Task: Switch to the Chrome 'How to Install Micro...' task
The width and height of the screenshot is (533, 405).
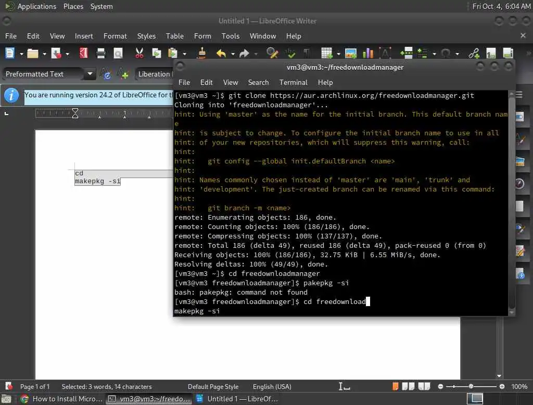Action: point(61,399)
